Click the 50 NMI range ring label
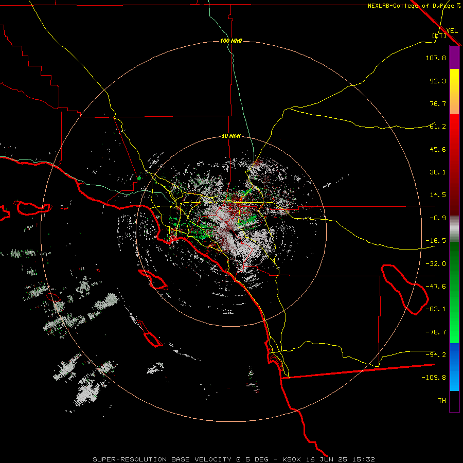This screenshot has height=463, width=463. tap(231, 136)
